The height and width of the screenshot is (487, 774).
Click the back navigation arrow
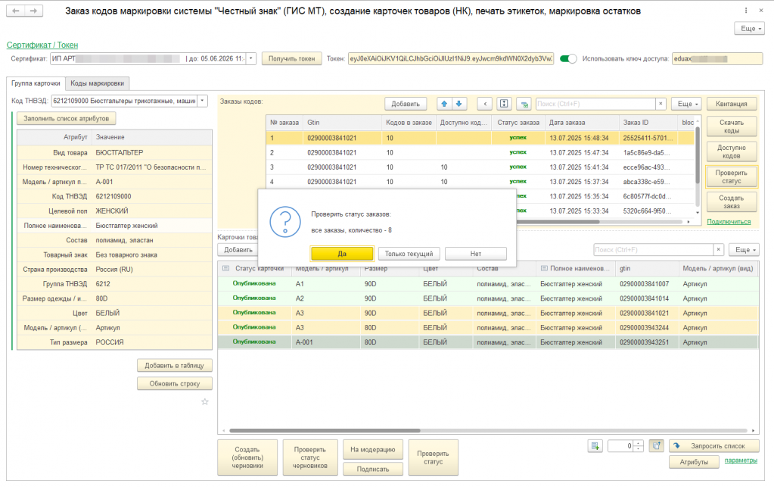pos(17,11)
